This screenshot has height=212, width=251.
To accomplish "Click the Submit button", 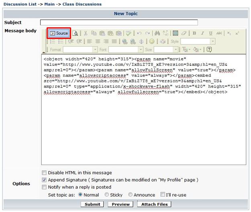I will click(92, 204).
